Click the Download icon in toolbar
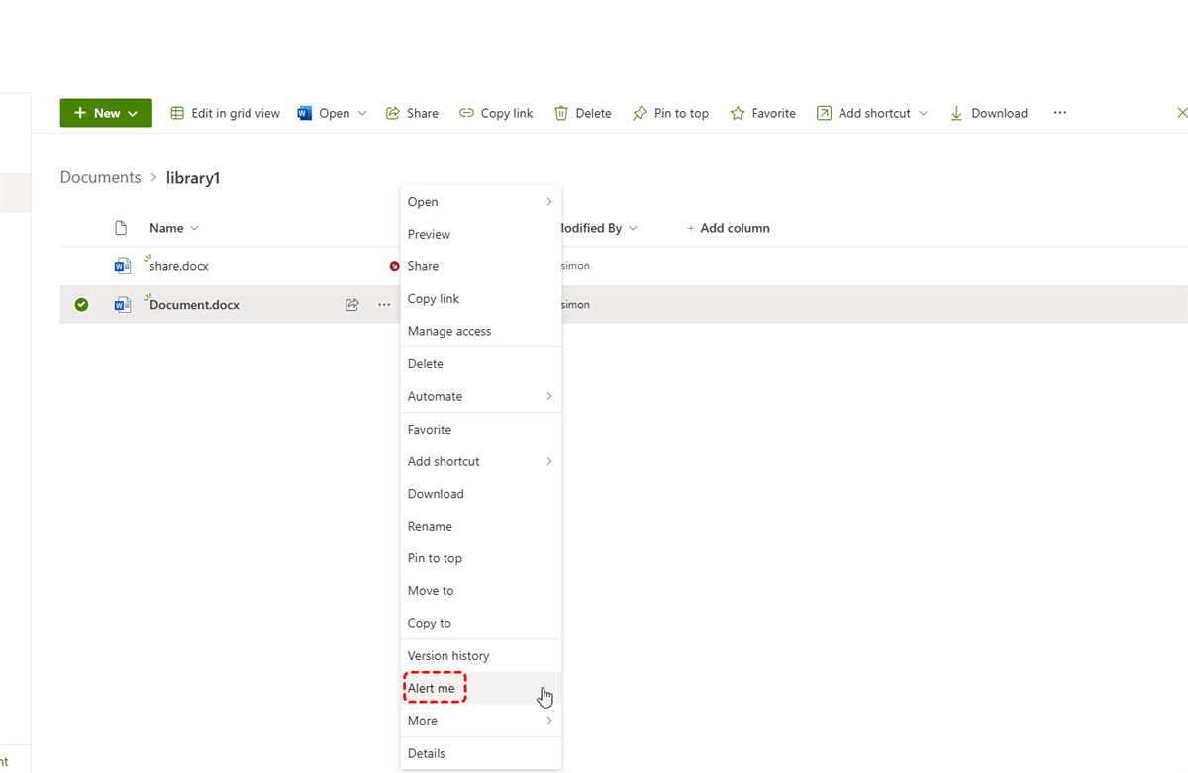This screenshot has width=1188, height=773. point(956,113)
